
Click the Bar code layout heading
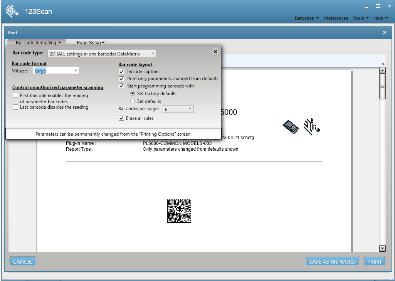click(135, 64)
